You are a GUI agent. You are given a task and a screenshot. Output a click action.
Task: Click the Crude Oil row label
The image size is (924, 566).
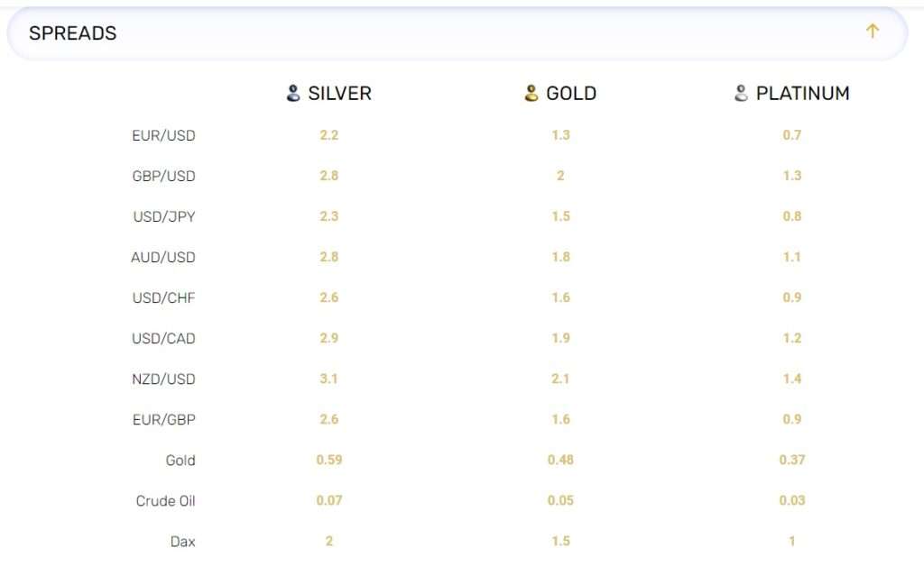point(165,501)
